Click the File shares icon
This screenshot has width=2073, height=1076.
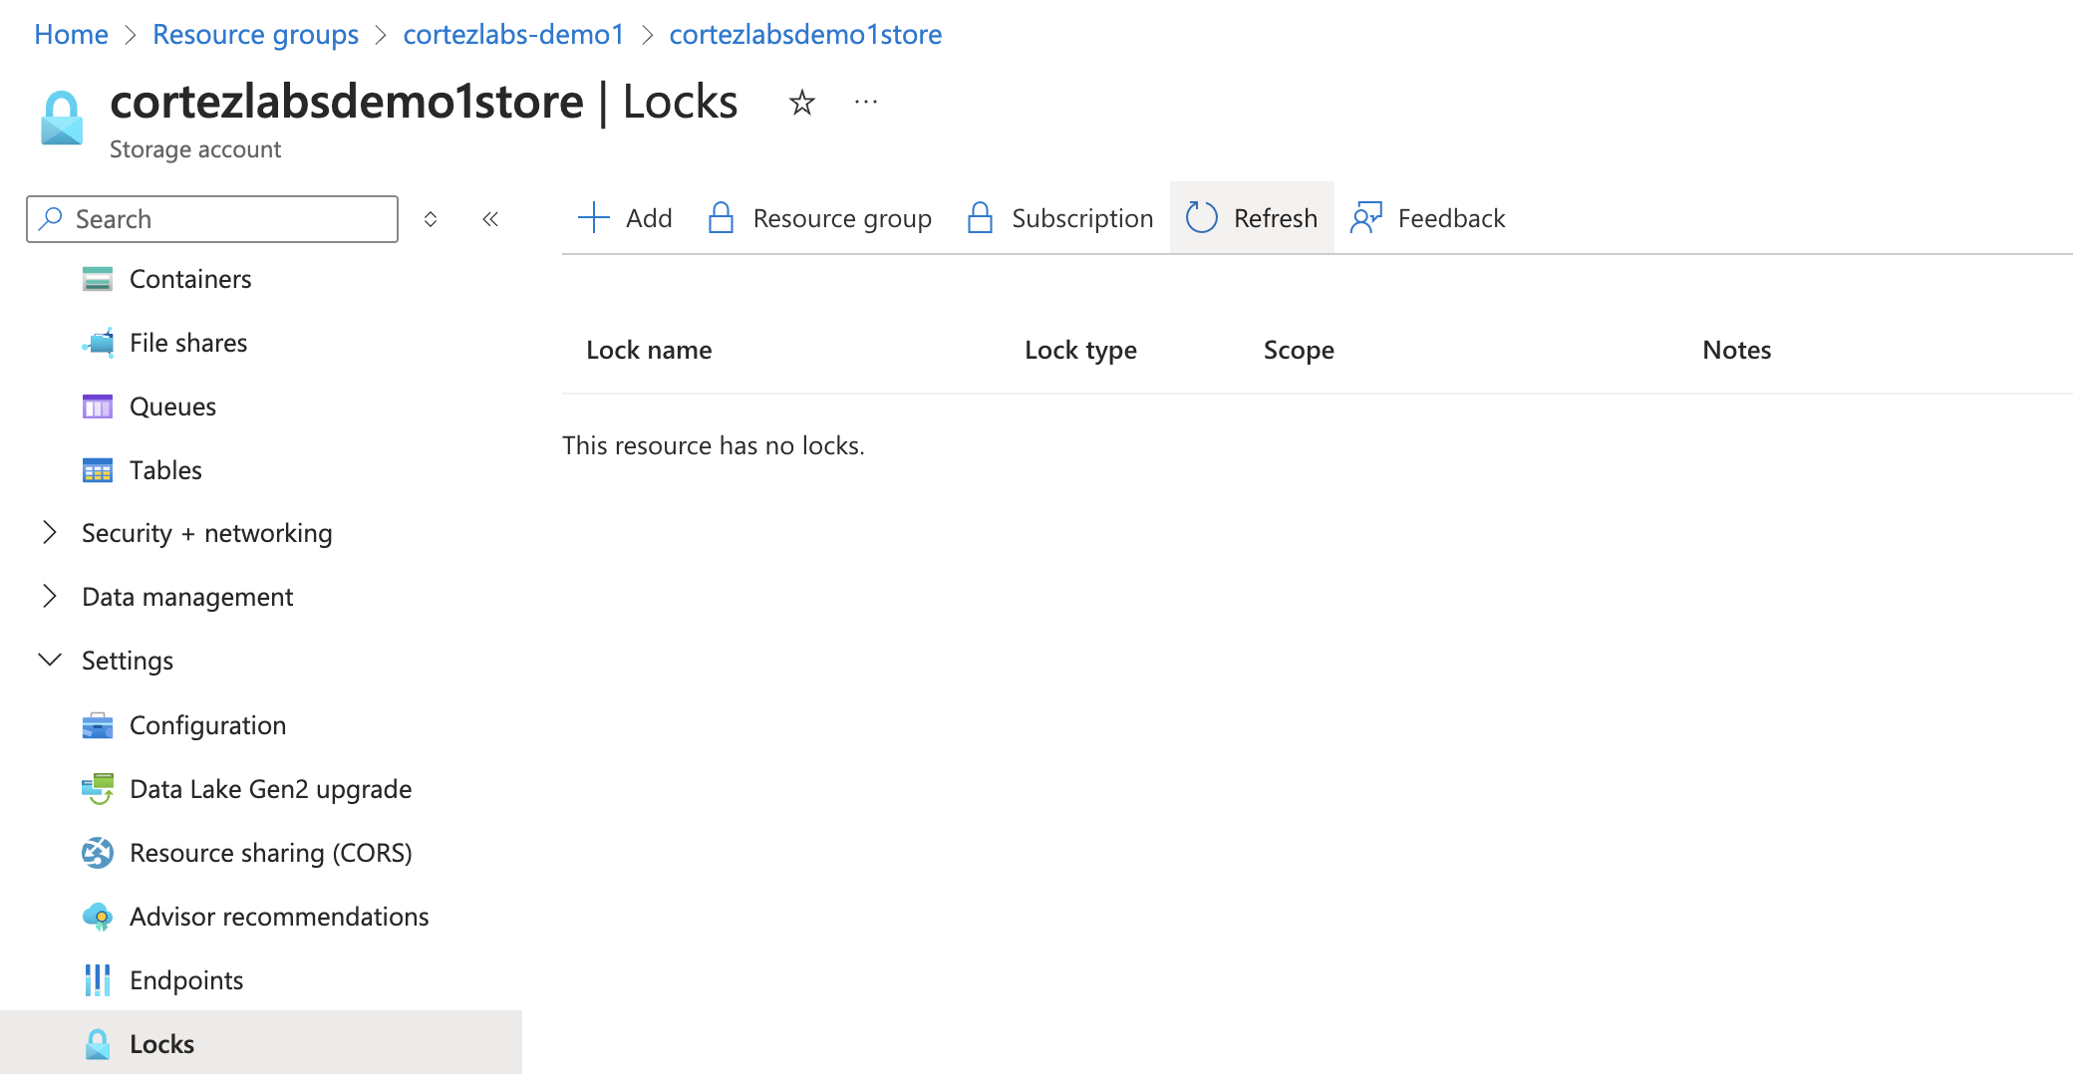pos(98,343)
